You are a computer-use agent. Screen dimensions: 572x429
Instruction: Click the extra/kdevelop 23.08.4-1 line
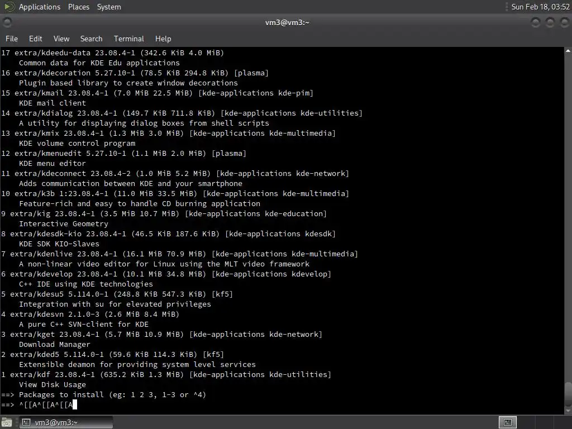pos(166,274)
